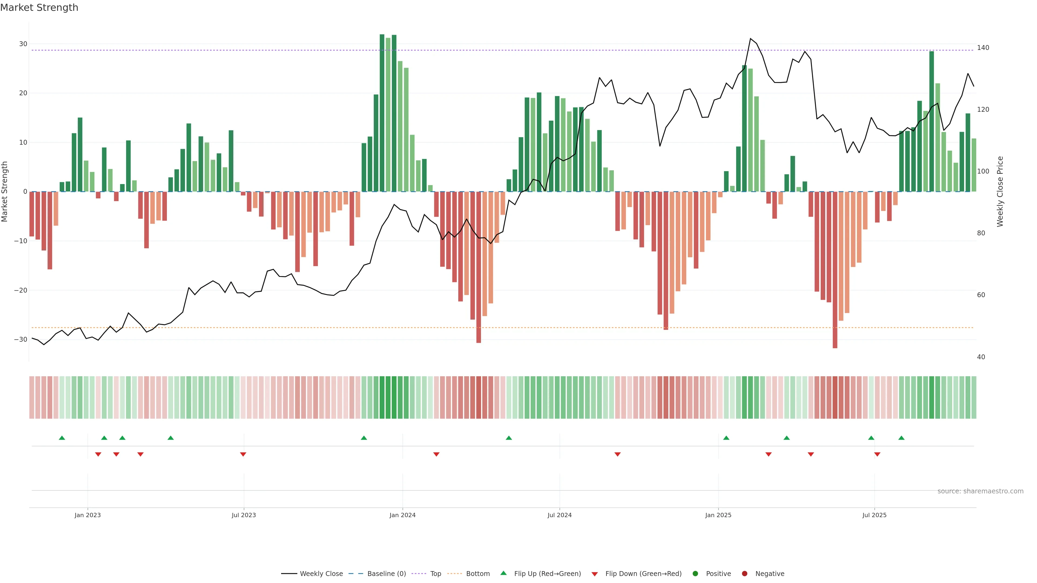Click the rightmost green flip-up triangle marker
The height and width of the screenshot is (583, 1037).
[x=901, y=438]
